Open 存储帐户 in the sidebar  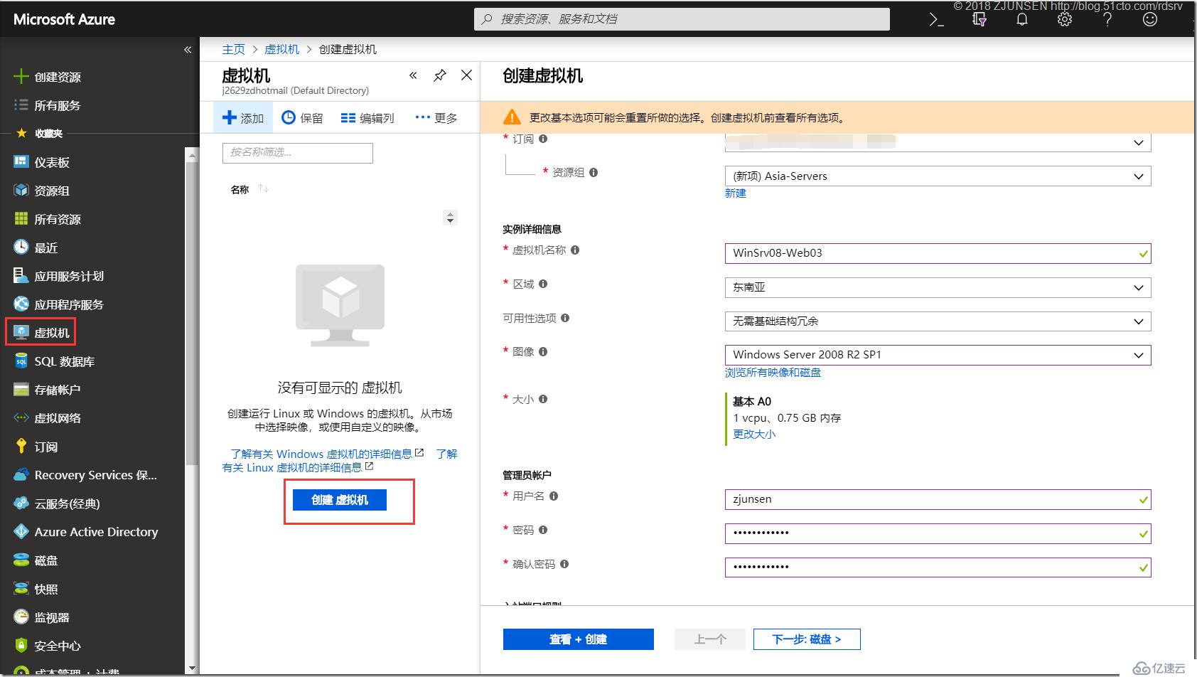click(x=48, y=390)
